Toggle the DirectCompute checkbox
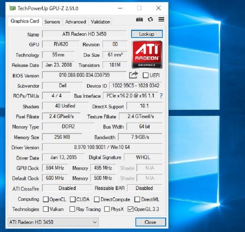 (x=97, y=199)
